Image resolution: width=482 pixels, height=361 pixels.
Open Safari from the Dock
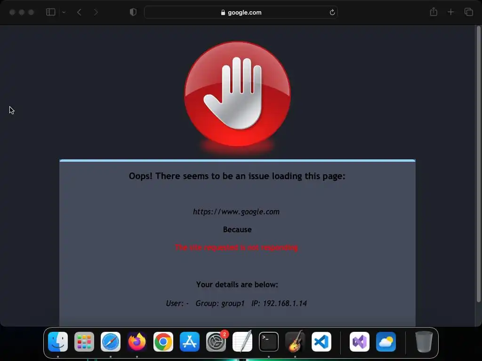pos(111,342)
